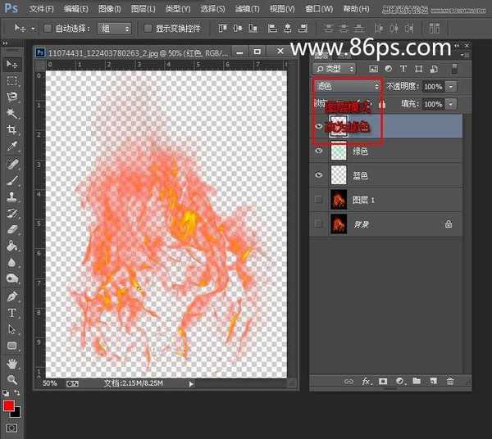Image resolution: width=492 pixels, height=439 pixels.
Task: Click the 图层 1 layer thumbnail
Action: [339, 199]
